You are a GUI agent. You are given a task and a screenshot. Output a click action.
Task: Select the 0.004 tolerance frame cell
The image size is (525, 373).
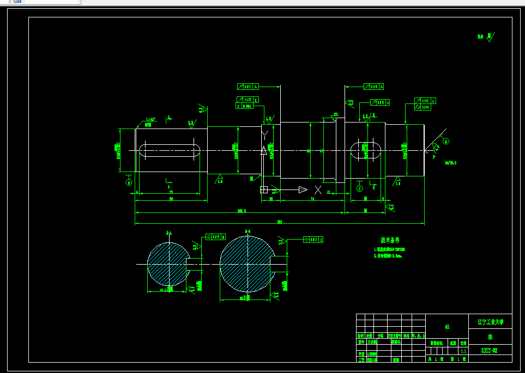point(425,107)
